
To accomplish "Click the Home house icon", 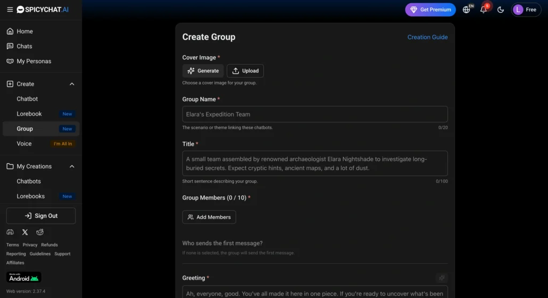I will pos(10,32).
